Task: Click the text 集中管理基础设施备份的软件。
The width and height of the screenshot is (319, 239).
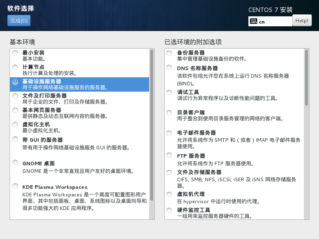Action: [x=212, y=59]
